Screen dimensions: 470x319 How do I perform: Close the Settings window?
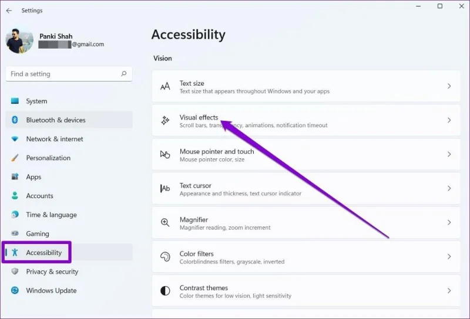[x=462, y=6]
